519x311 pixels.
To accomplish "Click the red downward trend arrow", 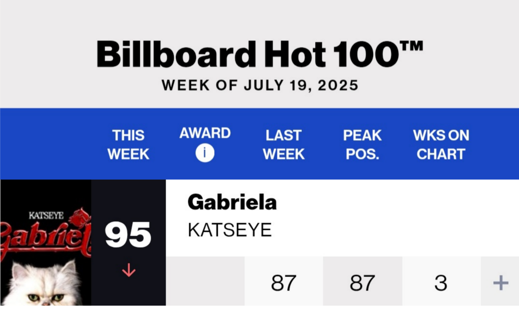I will [x=129, y=270].
